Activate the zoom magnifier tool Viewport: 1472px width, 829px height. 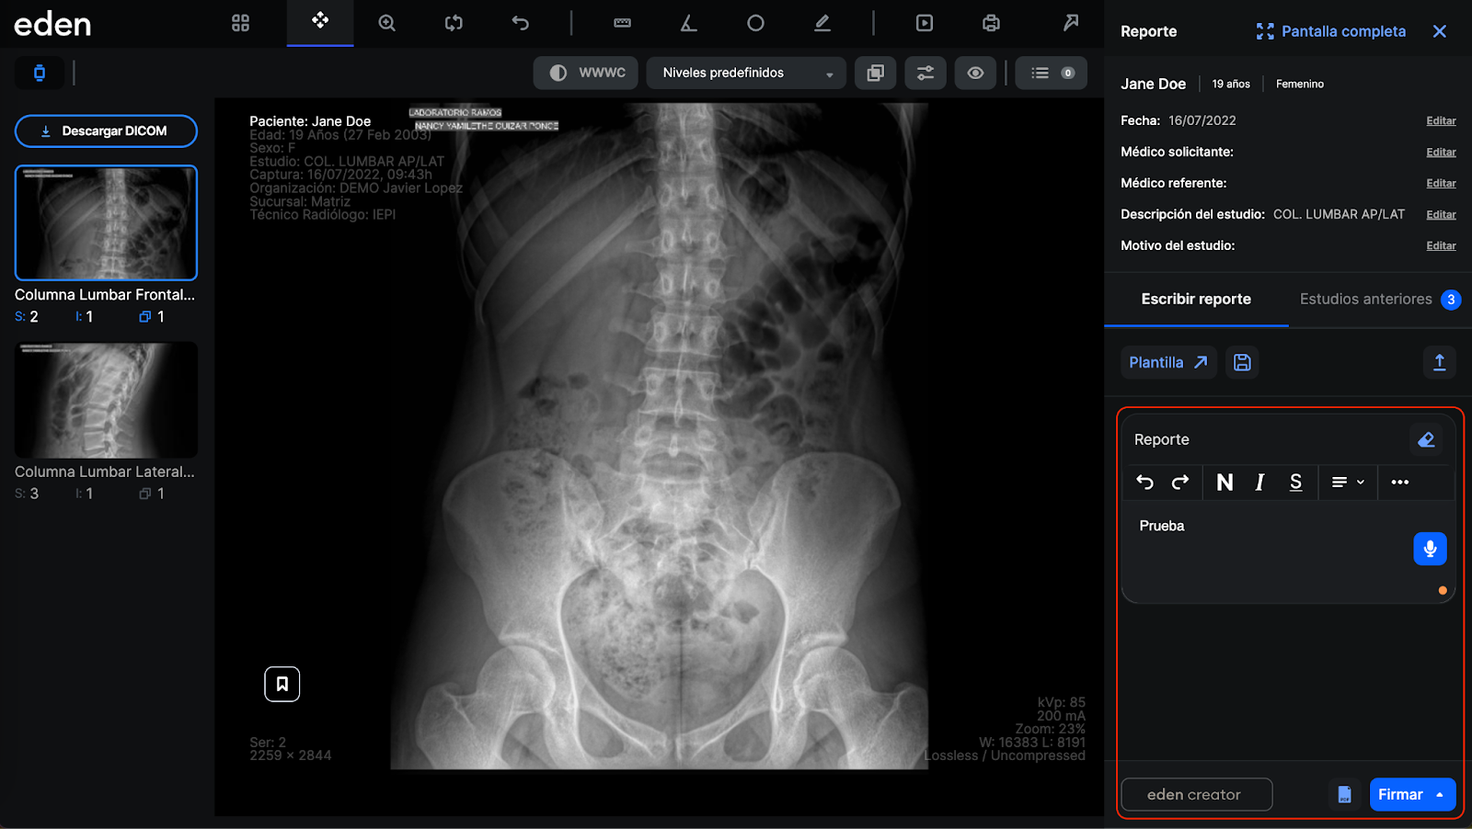[x=387, y=23]
